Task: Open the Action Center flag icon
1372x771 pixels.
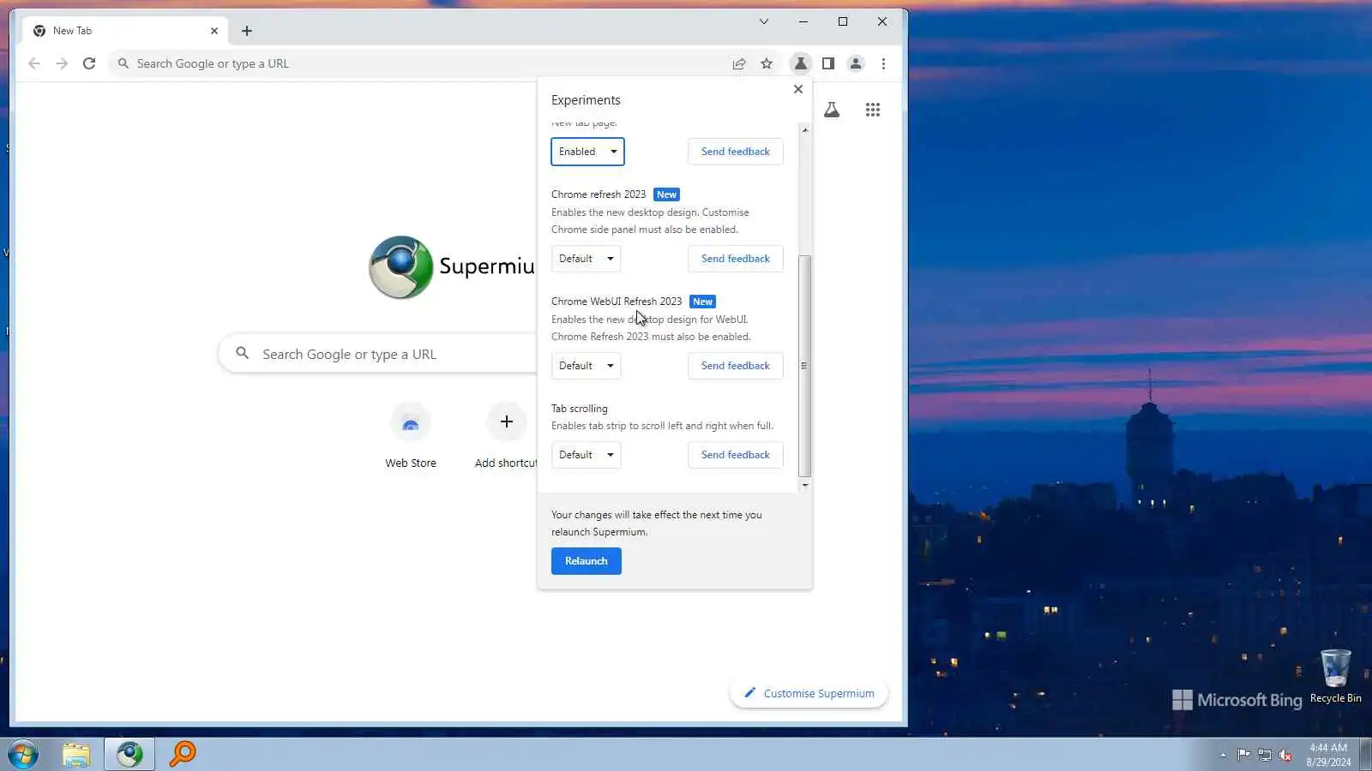Action: tap(1243, 755)
